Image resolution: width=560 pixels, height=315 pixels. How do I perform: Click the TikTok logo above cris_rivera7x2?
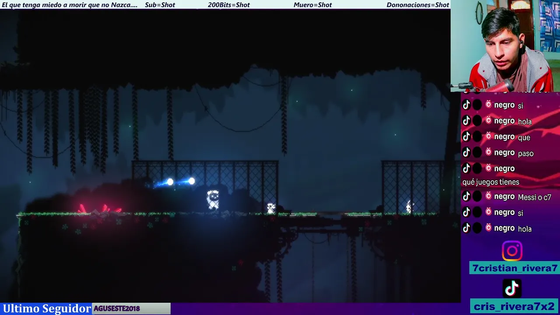coord(512,289)
